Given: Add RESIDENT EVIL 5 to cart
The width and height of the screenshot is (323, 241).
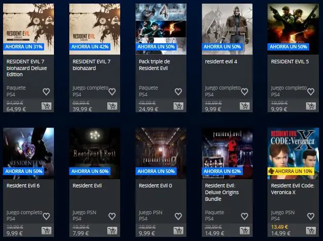Looking at the screenshot, I should [x=311, y=106].
